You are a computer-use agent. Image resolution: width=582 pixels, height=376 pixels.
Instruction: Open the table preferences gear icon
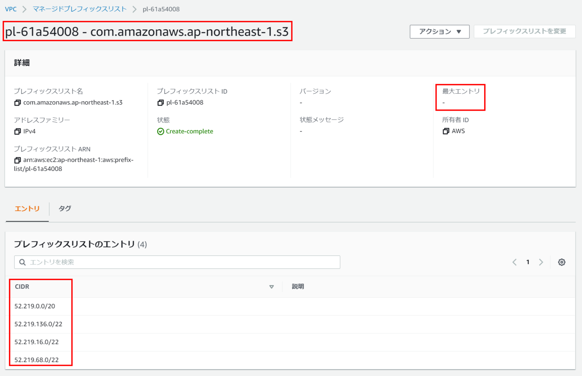point(562,262)
